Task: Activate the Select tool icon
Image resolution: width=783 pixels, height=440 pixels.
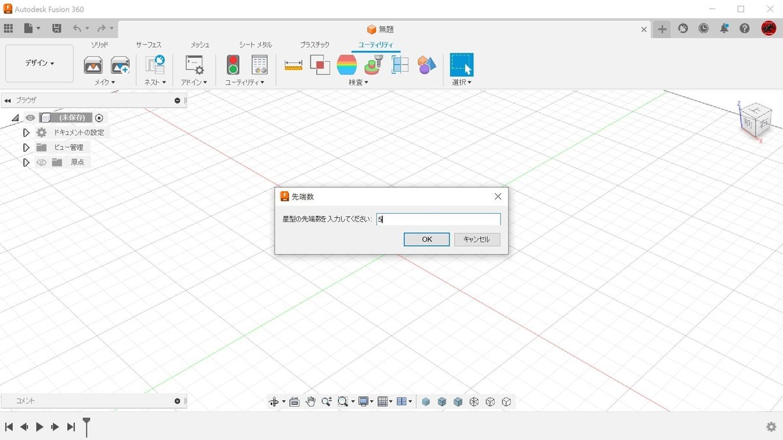Action: click(462, 65)
